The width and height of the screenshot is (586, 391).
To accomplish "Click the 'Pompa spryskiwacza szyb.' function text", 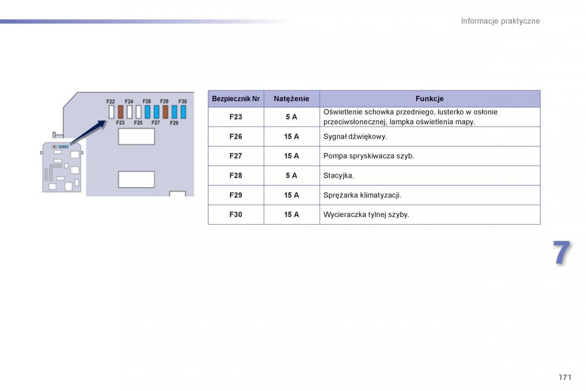I will coord(369,156).
